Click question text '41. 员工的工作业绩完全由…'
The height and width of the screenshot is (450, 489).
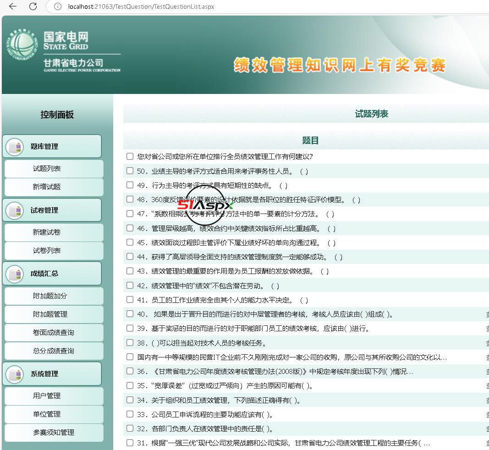223,300
